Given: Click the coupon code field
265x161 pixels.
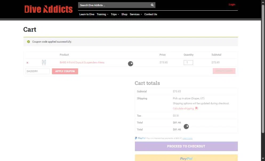Looking at the screenshot, I should coord(38,71).
